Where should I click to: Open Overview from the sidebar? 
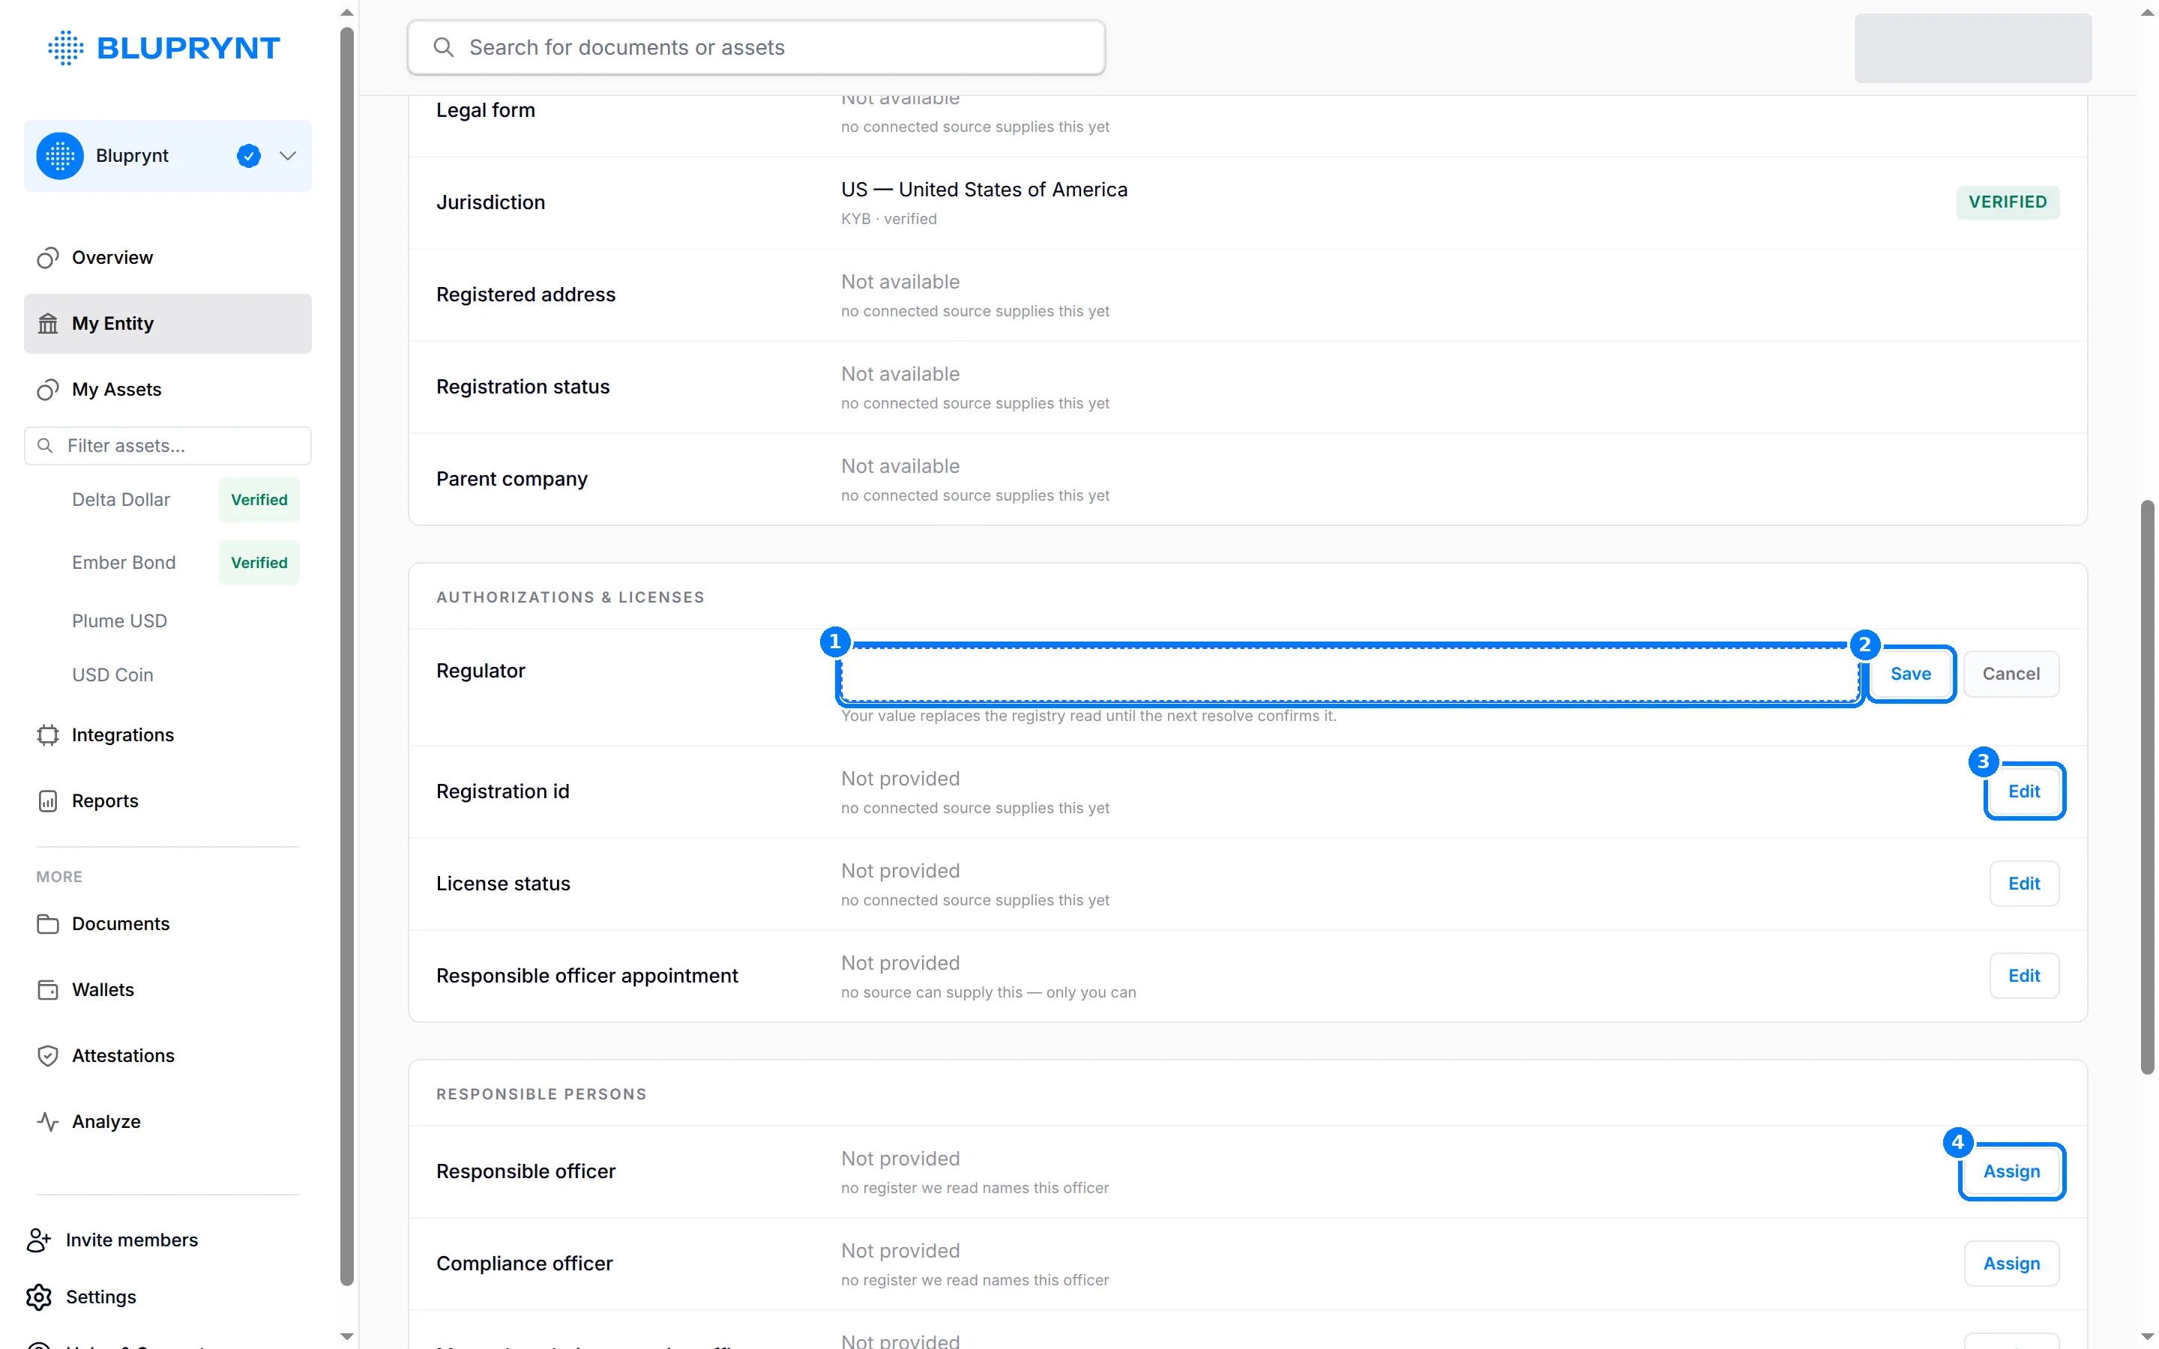click(168, 258)
